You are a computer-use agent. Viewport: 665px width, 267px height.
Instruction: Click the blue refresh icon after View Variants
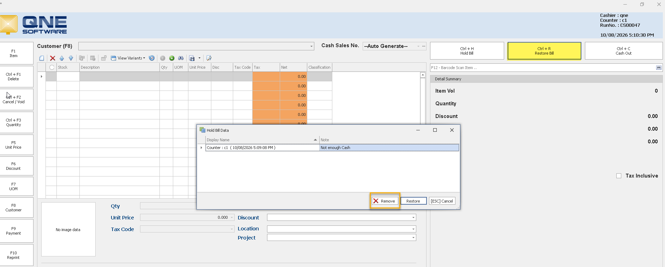(152, 58)
